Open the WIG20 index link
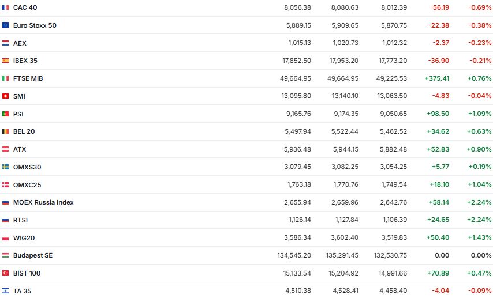493x298 pixels. [x=24, y=238]
